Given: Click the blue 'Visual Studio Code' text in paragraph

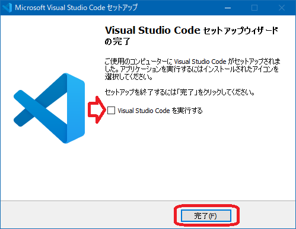Looking at the screenshot, I should 200,62.
